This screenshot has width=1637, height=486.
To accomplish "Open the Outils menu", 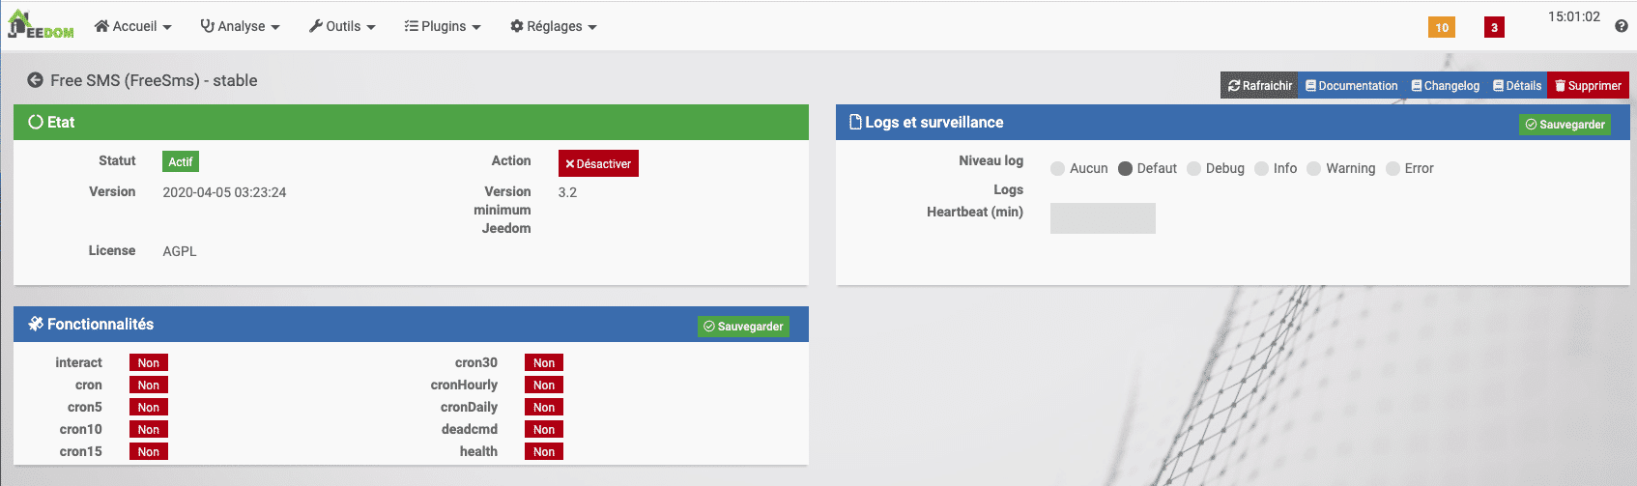I will pos(342,26).
